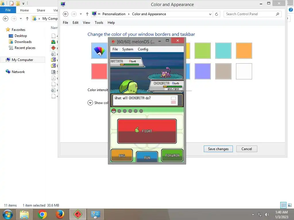Tap the blue RUN button

tap(147, 157)
